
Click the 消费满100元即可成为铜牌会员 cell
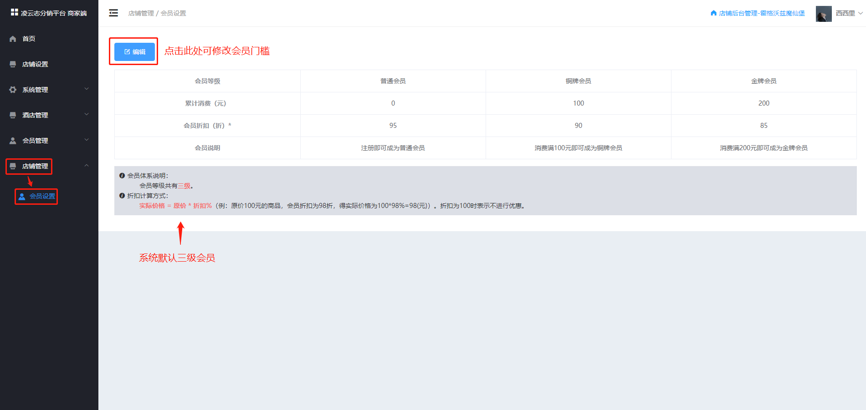(578, 148)
